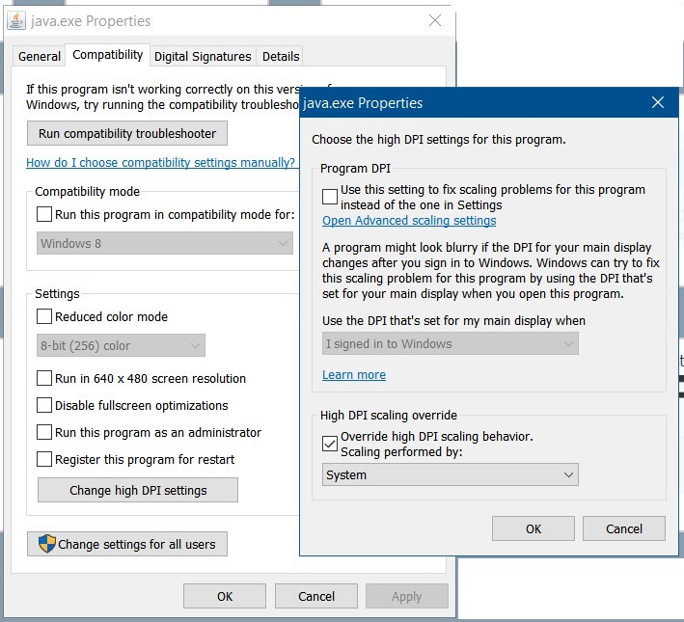Enable 'Run this program in compatibility mode for'
Image resolution: width=684 pixels, height=622 pixels.
point(44,214)
